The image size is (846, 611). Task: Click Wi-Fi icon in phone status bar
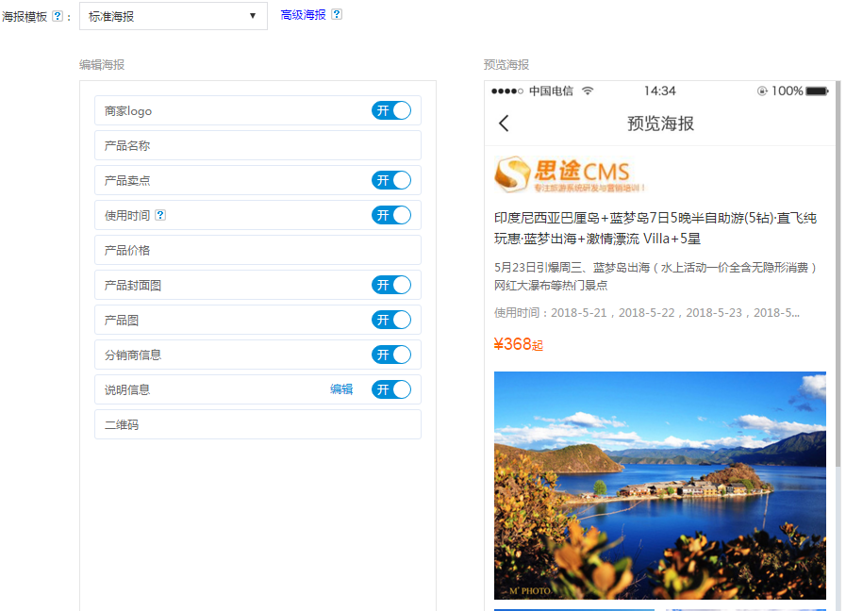tap(589, 91)
